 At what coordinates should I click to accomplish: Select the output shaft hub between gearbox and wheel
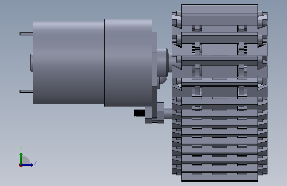tap(162, 63)
